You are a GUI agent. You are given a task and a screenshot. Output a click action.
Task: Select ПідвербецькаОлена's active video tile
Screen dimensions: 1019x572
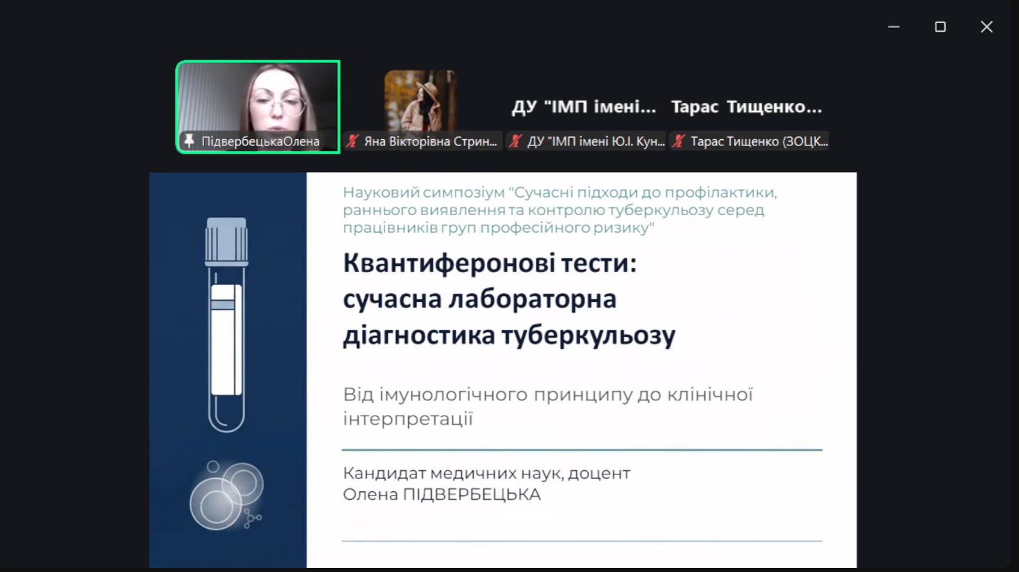258,97
